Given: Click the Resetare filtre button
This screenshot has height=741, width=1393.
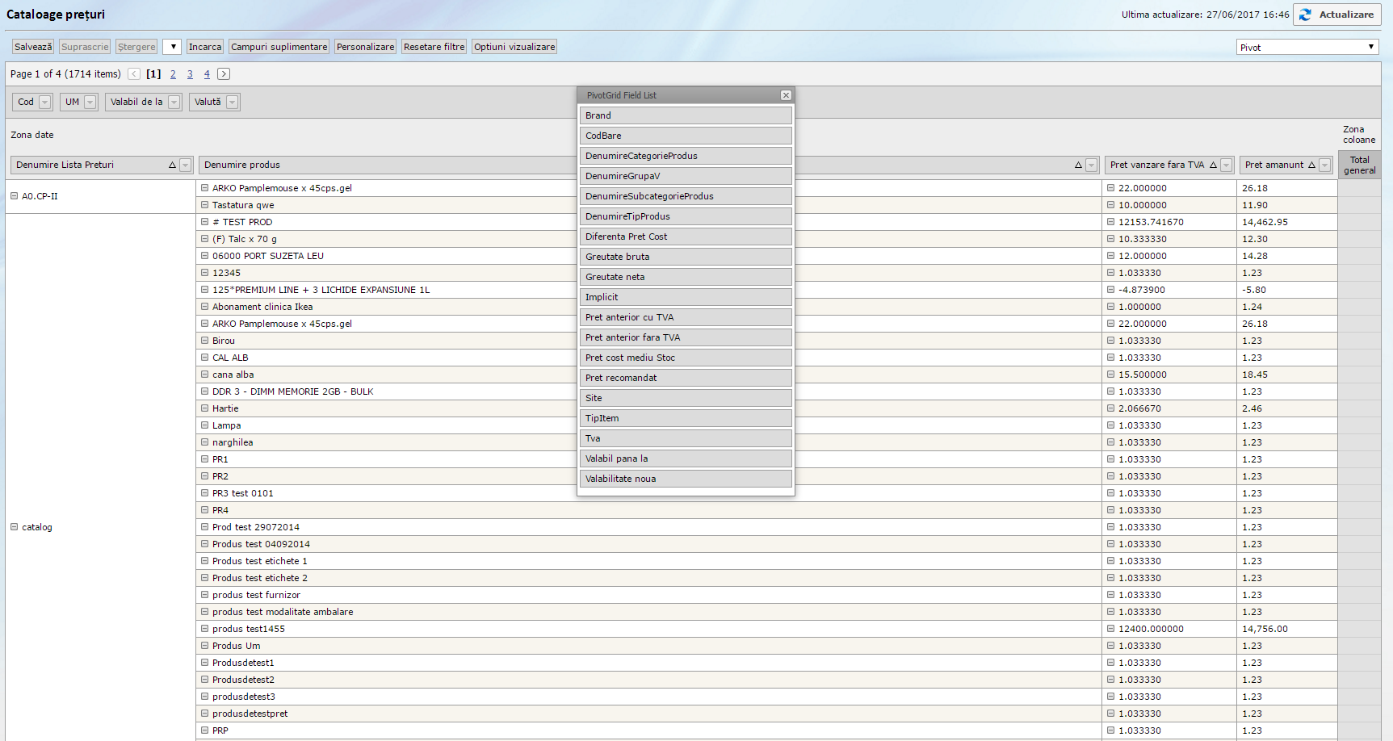Looking at the screenshot, I should click(x=434, y=47).
